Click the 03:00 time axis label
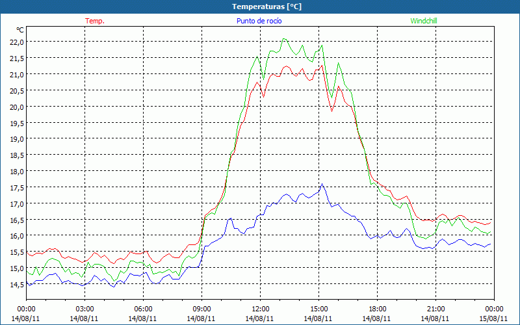520x325 pixels. (x=84, y=309)
